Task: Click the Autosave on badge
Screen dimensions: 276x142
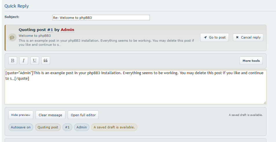Action: 21,127
